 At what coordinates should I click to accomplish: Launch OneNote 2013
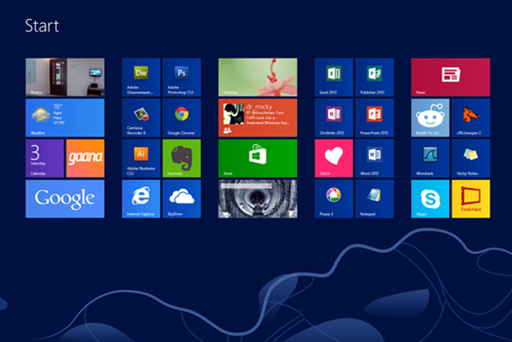point(334,118)
